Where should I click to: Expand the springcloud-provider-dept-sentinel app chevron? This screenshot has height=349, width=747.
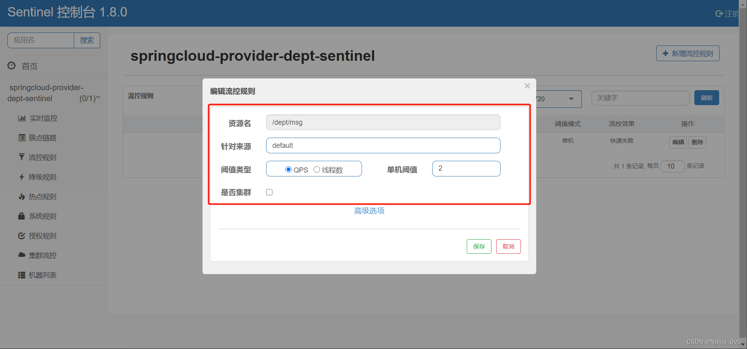[98, 97]
